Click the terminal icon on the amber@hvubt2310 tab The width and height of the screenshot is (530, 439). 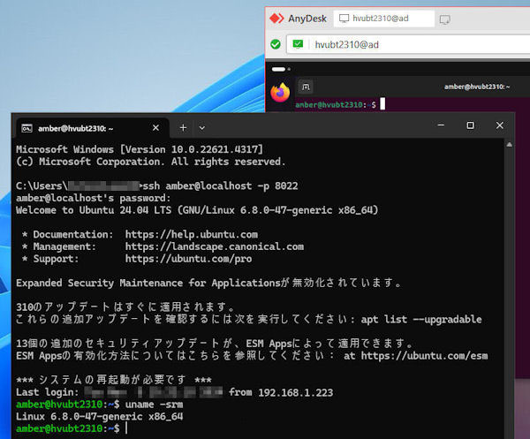(27, 128)
